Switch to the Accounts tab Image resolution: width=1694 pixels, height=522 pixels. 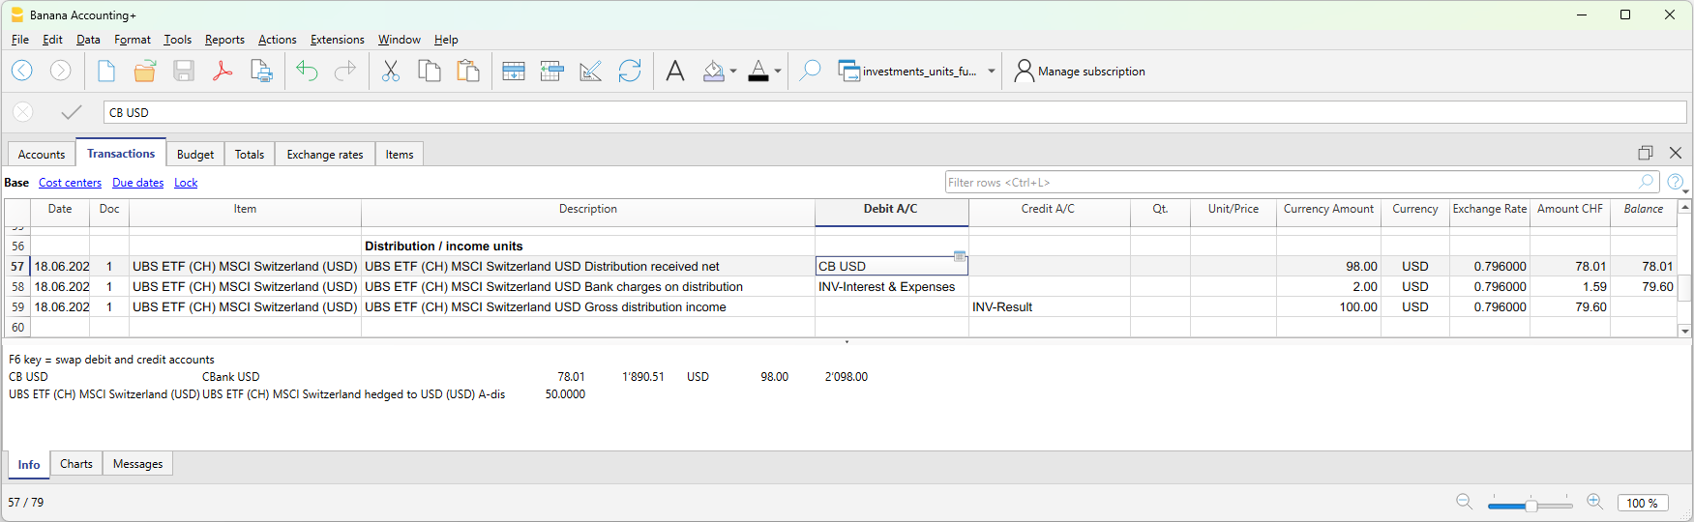point(42,155)
